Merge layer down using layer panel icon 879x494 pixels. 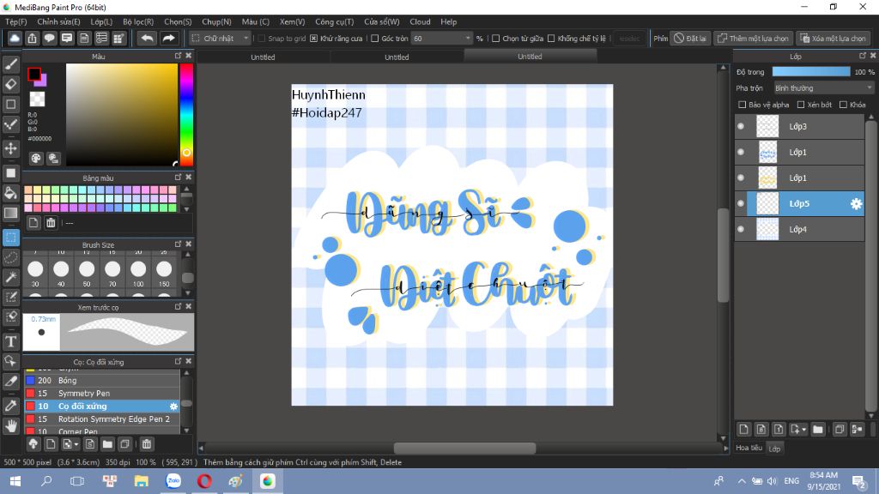(858, 430)
